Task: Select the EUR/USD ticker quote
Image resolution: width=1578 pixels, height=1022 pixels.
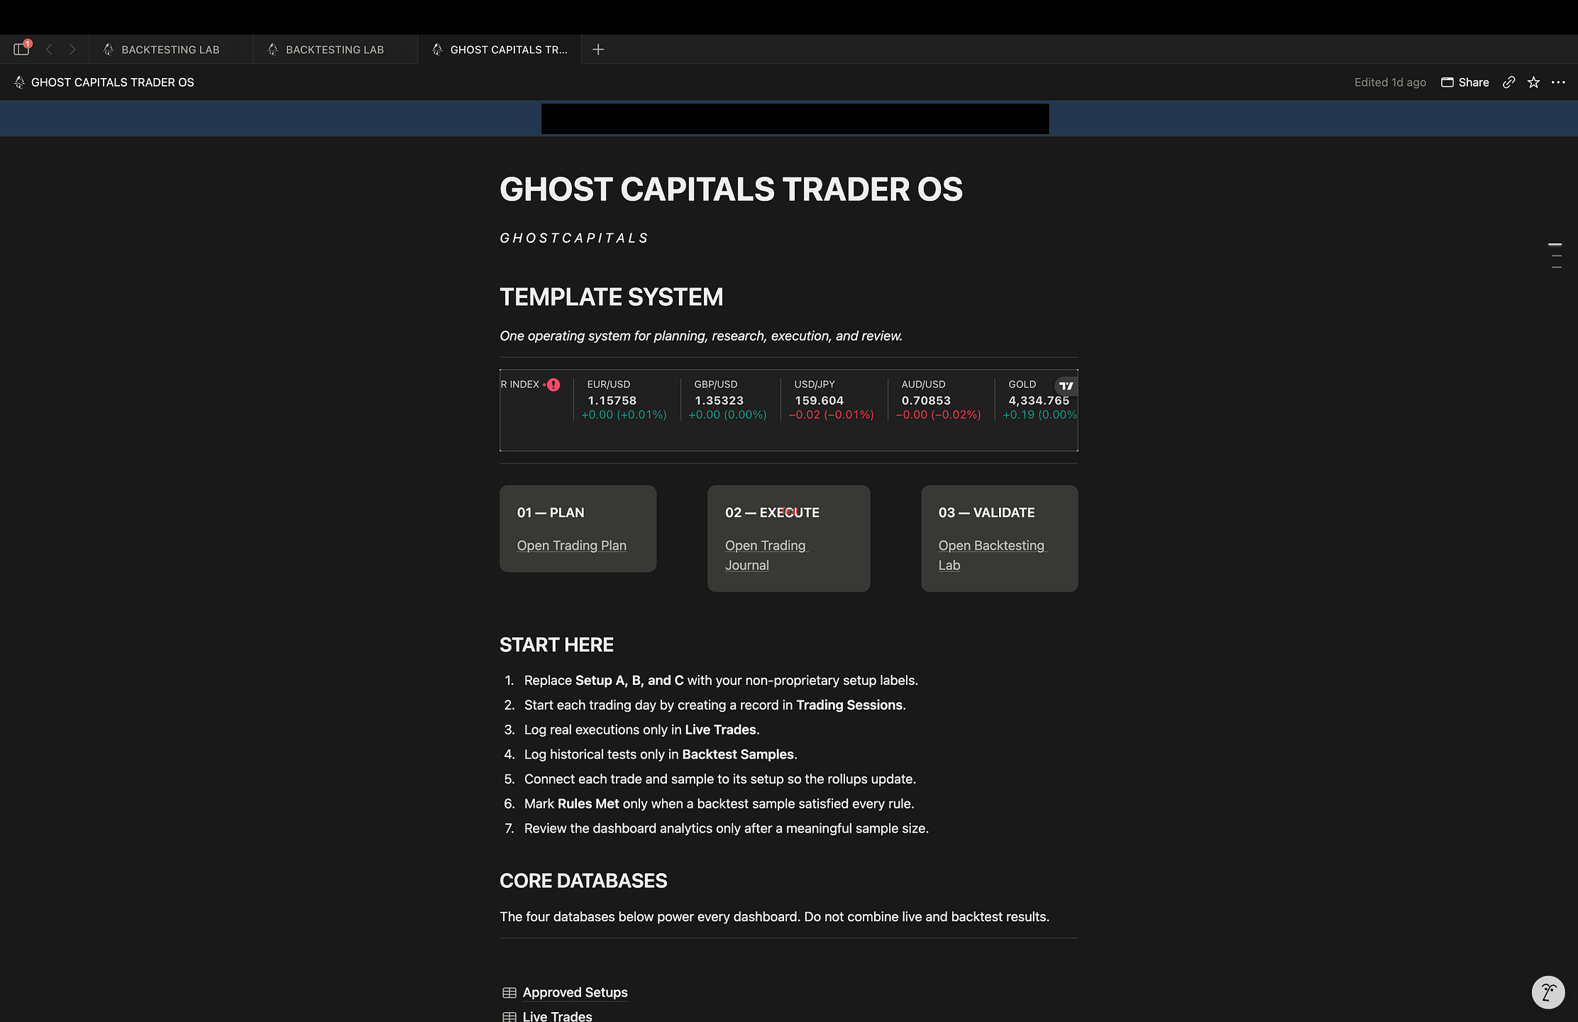Action: pyautogui.click(x=625, y=399)
